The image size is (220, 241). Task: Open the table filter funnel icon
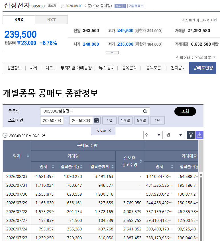[191, 135]
